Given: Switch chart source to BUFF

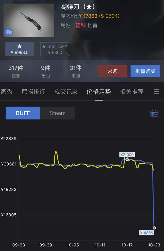Looking at the screenshot, I should [23, 113].
